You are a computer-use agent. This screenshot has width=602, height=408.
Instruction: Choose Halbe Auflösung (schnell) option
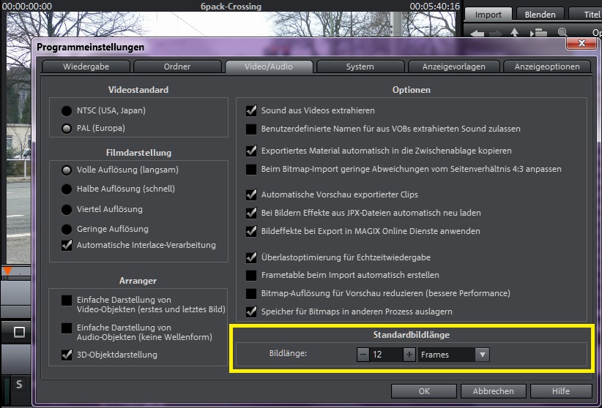click(67, 189)
